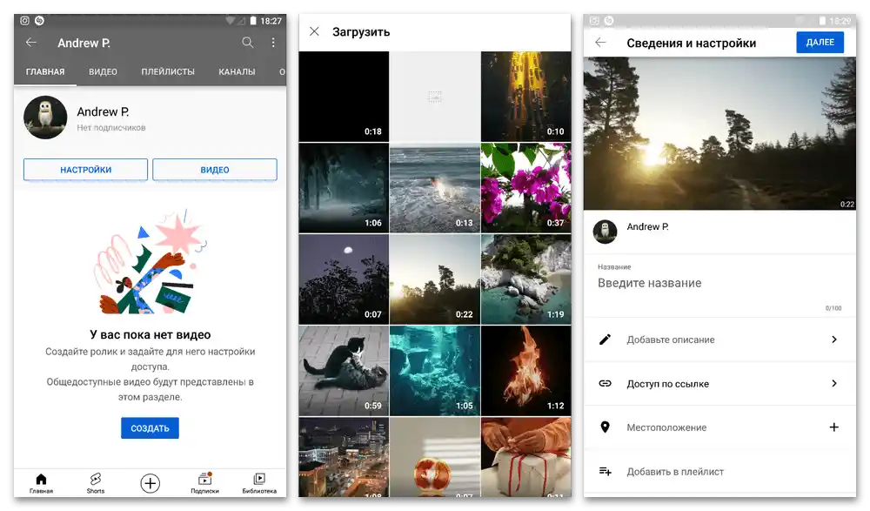Select the 0:10 golden lights video
The image size is (870, 511).
526,96
